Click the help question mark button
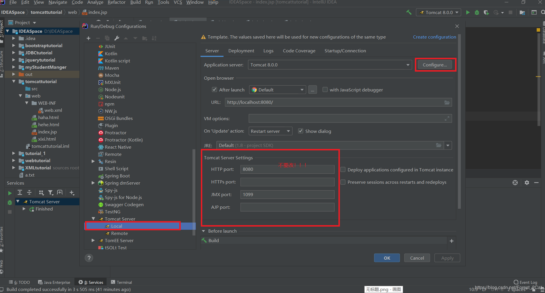The width and height of the screenshot is (545, 293). click(x=89, y=258)
